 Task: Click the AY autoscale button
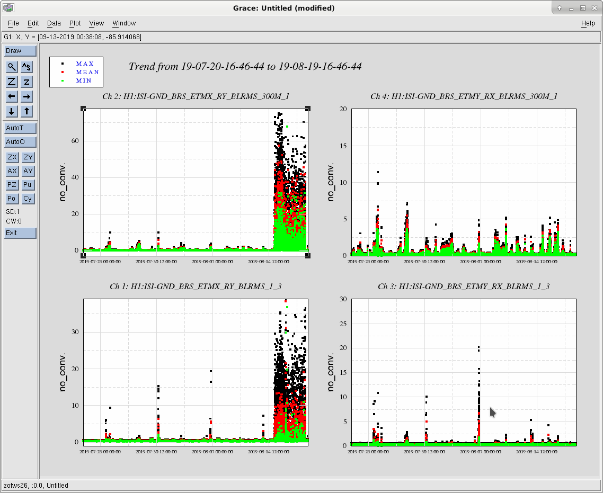pyautogui.click(x=28, y=171)
